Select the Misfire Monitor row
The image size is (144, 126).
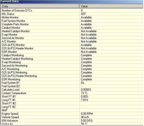(72, 17)
